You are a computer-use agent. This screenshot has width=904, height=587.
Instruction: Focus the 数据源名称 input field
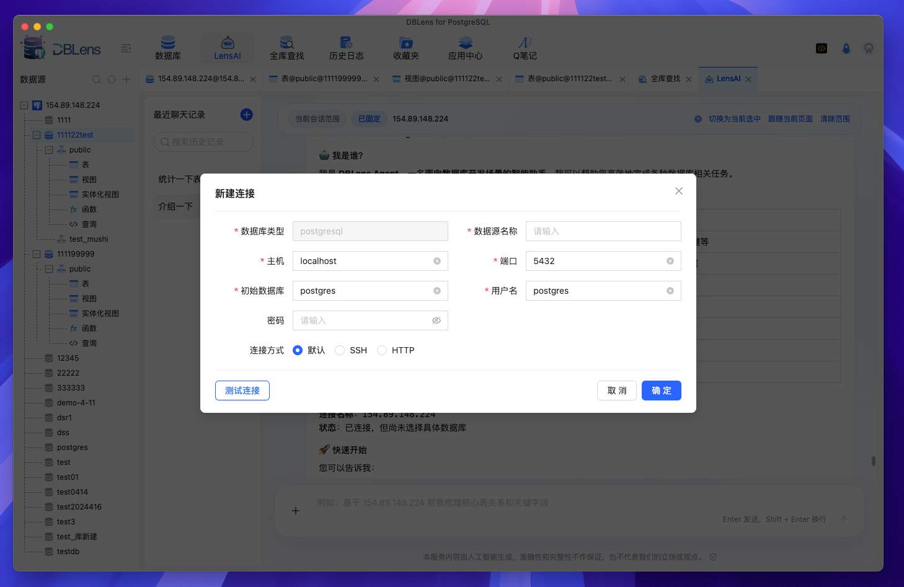603,231
